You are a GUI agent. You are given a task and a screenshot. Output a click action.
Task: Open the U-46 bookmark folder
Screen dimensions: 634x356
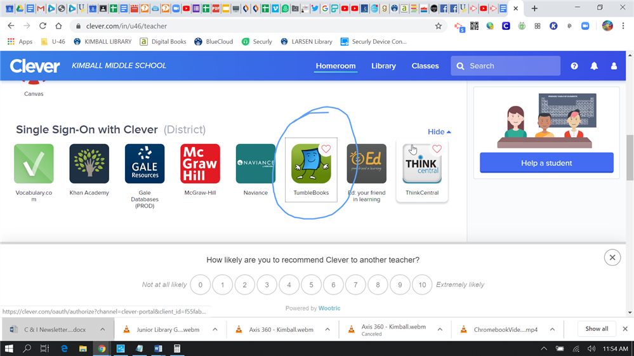(x=53, y=41)
